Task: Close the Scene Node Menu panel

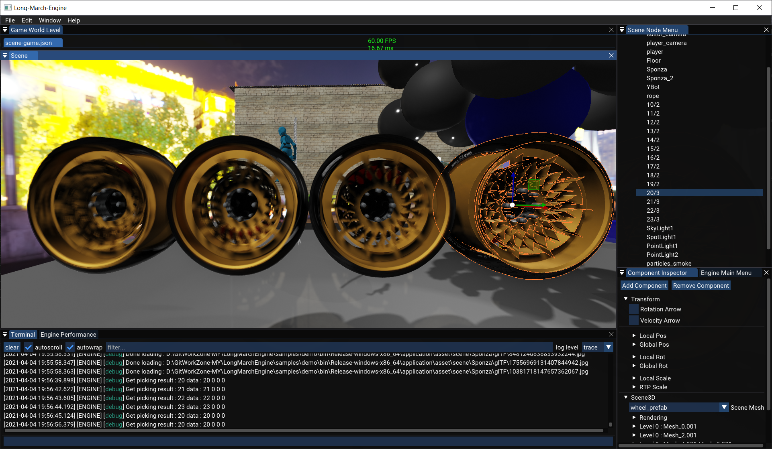Action: click(x=766, y=30)
